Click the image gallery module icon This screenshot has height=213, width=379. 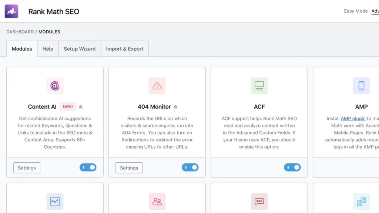[x=361, y=202]
